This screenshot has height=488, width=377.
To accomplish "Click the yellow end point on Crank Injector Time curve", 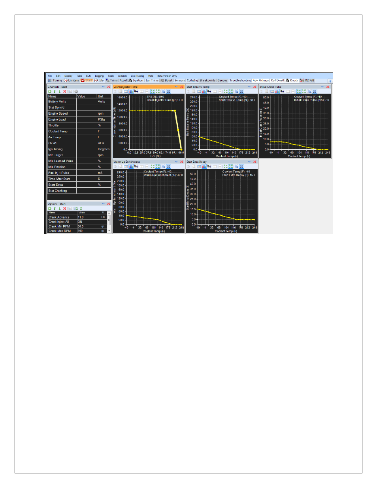I will point(181,149).
